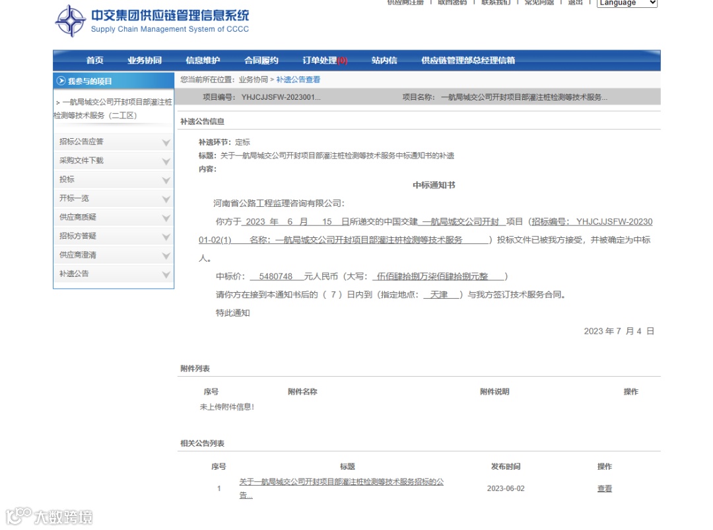The image size is (713, 530).
Task: Click the arrow icon beside 我参与的项目
Action: click(61, 81)
